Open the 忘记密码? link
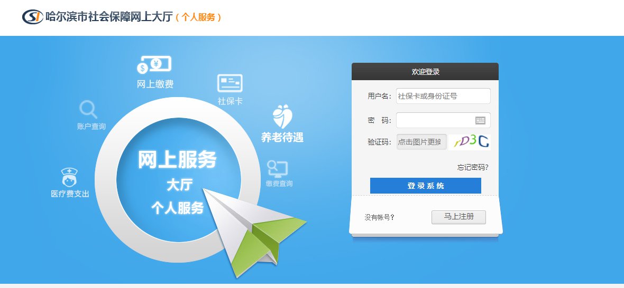Image resolution: width=624 pixels, height=288 pixels. [473, 167]
